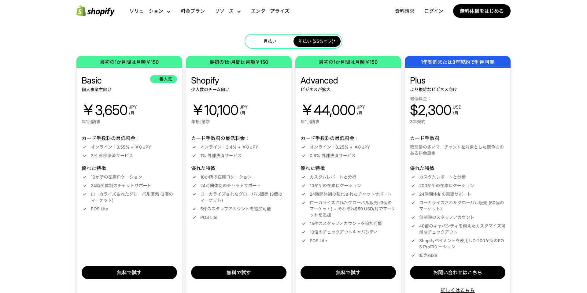Go to エンタープライズ menu item

click(x=270, y=11)
